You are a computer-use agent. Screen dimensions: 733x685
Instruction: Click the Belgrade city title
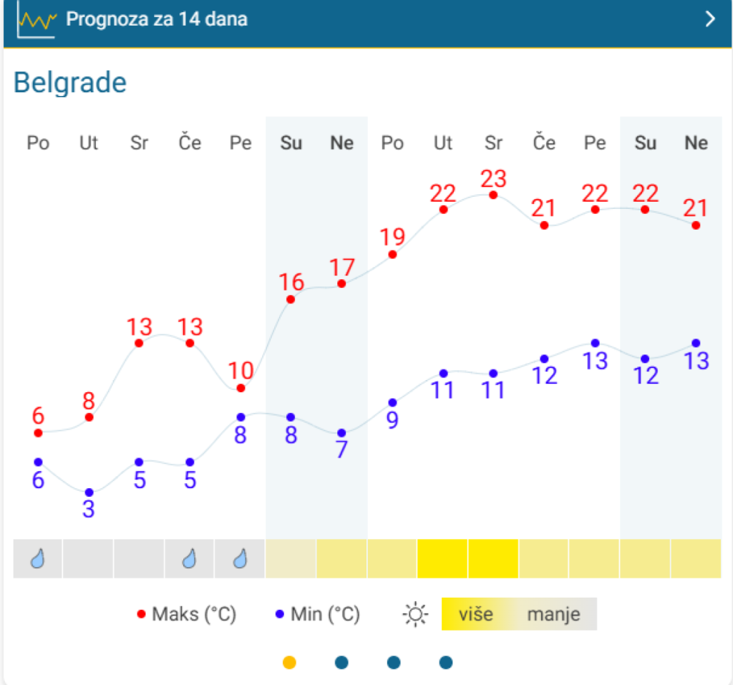coord(70,83)
